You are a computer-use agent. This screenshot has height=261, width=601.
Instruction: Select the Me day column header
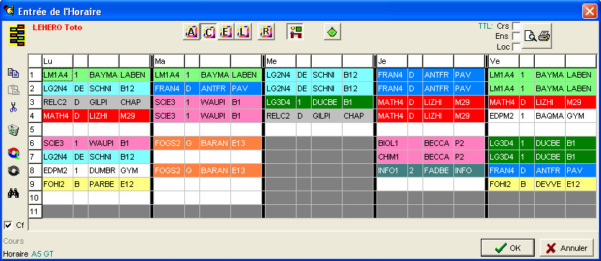281,61
